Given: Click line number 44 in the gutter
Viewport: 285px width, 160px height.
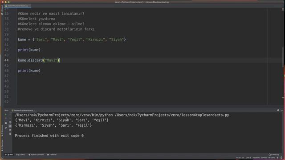Looking at the screenshot, I should click(x=6, y=60).
